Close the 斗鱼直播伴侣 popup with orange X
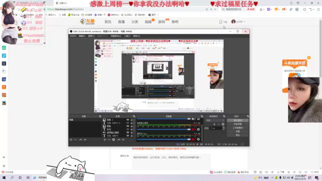This screenshot has width=322, height=181. point(309,58)
